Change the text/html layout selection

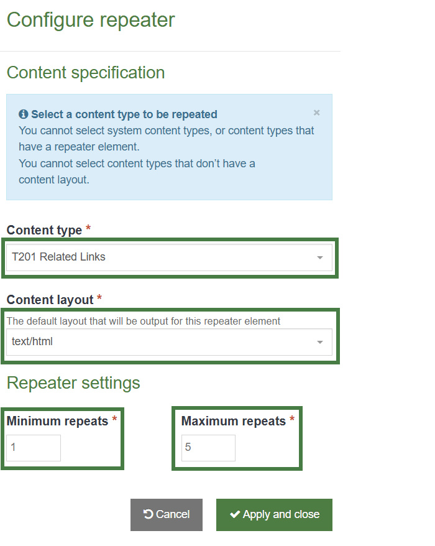point(168,341)
